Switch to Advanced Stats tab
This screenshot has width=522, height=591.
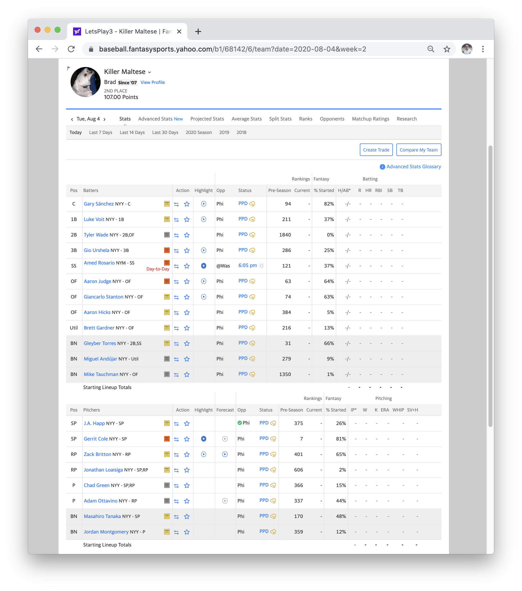click(160, 119)
